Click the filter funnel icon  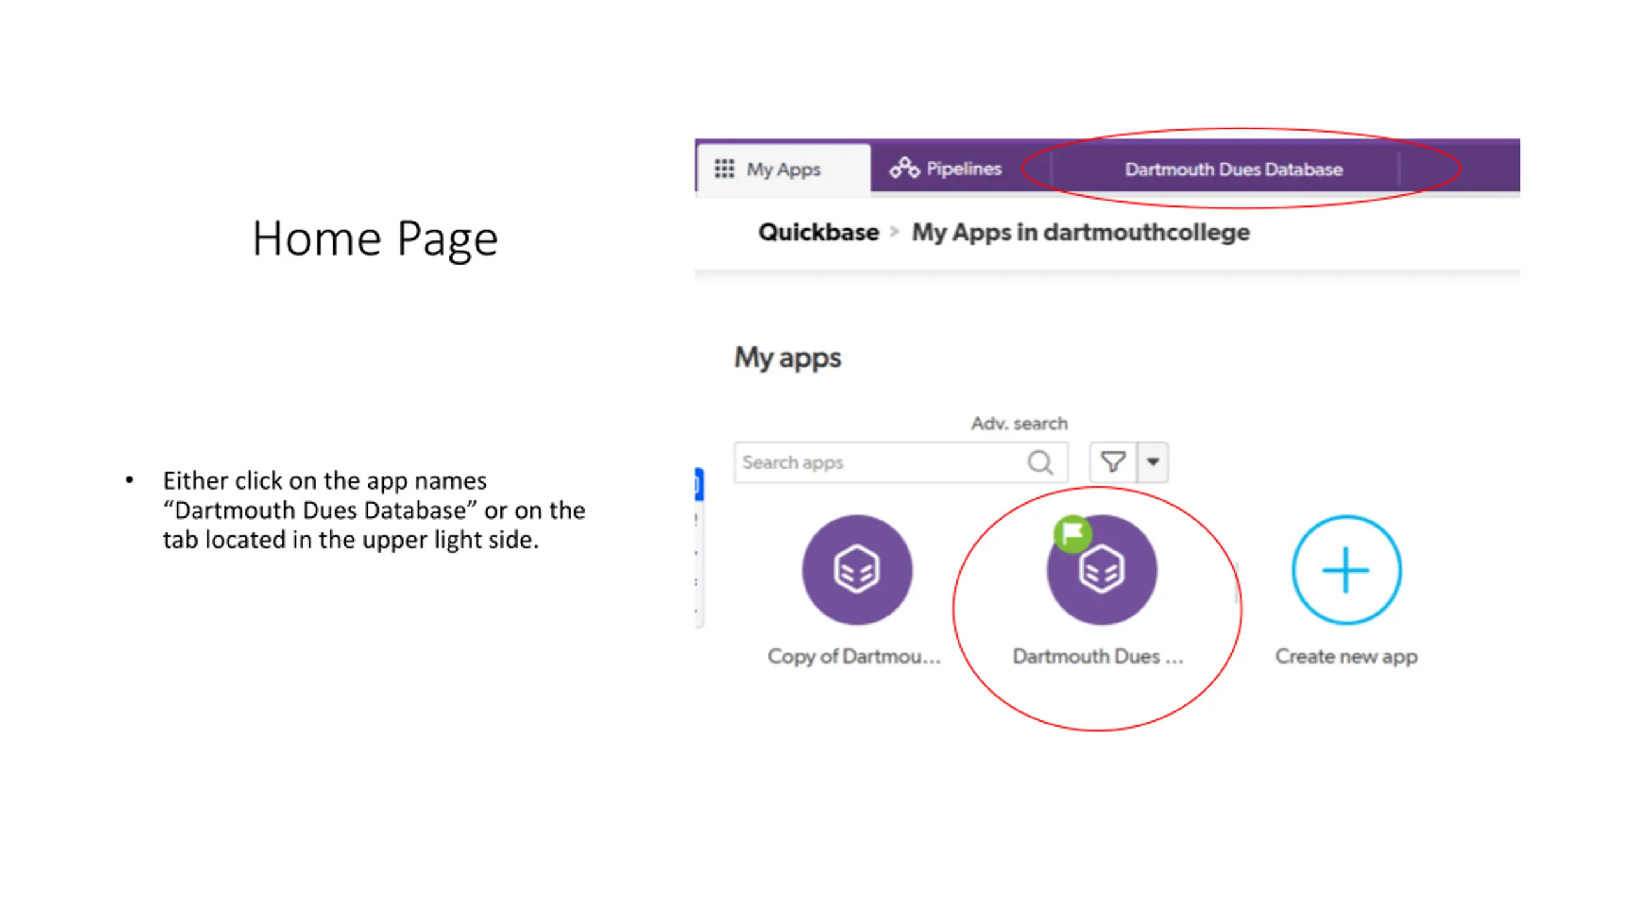point(1113,462)
